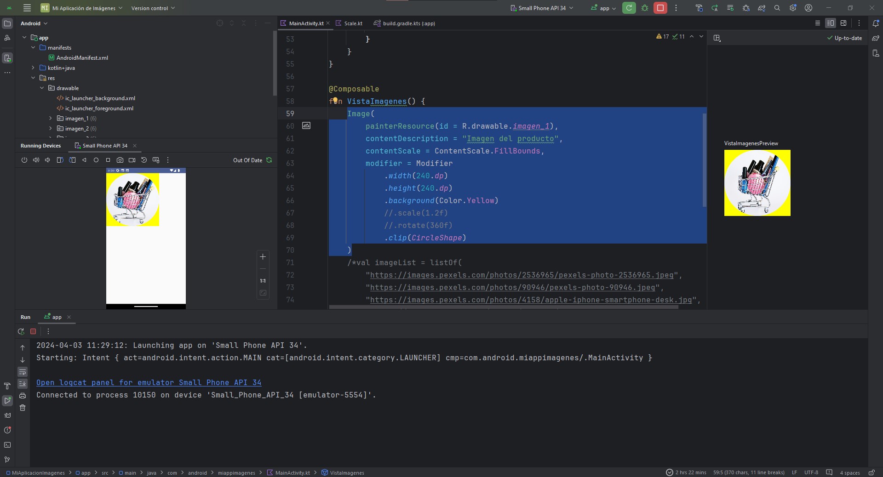Toggle soft-wrap in Run console
Viewport: 883px width, 477px height.
pyautogui.click(x=23, y=372)
